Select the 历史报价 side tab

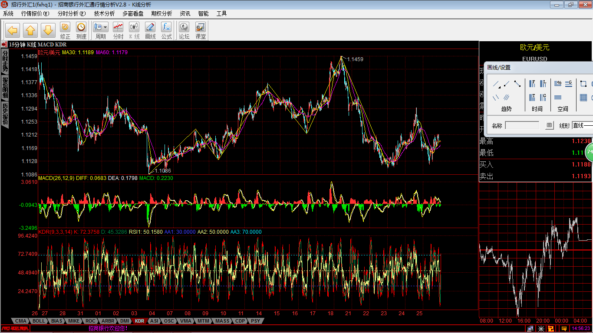(x=5, y=114)
